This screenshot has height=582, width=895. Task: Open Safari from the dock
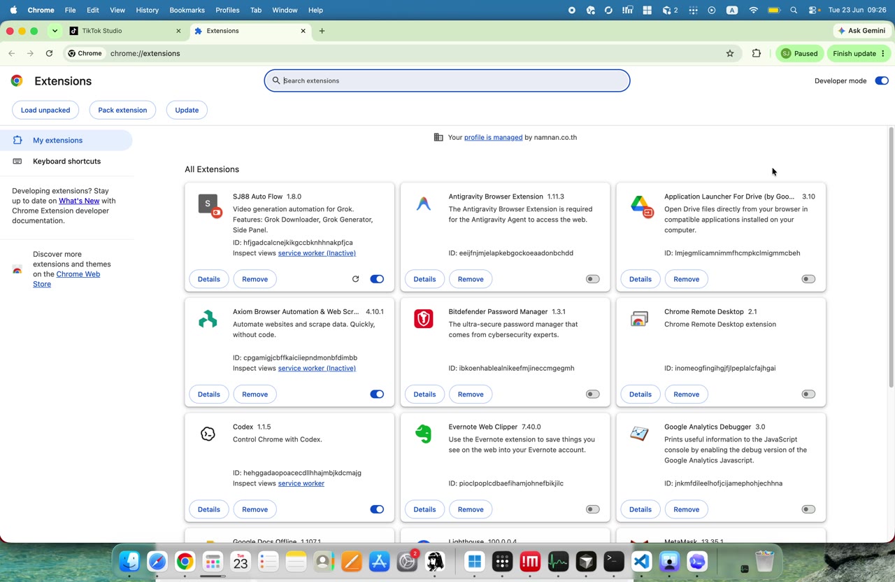(x=157, y=561)
